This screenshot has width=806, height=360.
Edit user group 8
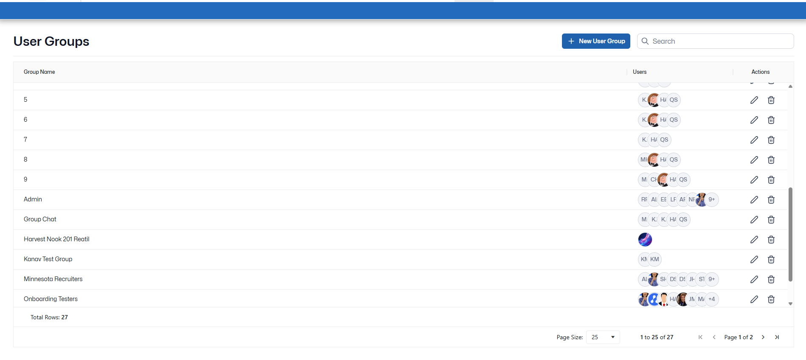754,160
